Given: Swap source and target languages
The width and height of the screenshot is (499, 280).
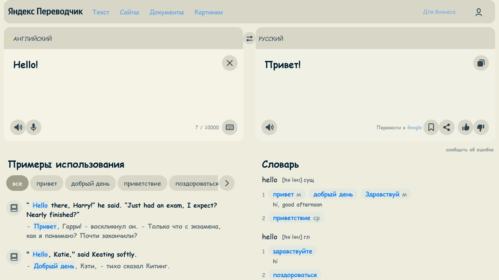Looking at the screenshot, I should pyautogui.click(x=249, y=38).
